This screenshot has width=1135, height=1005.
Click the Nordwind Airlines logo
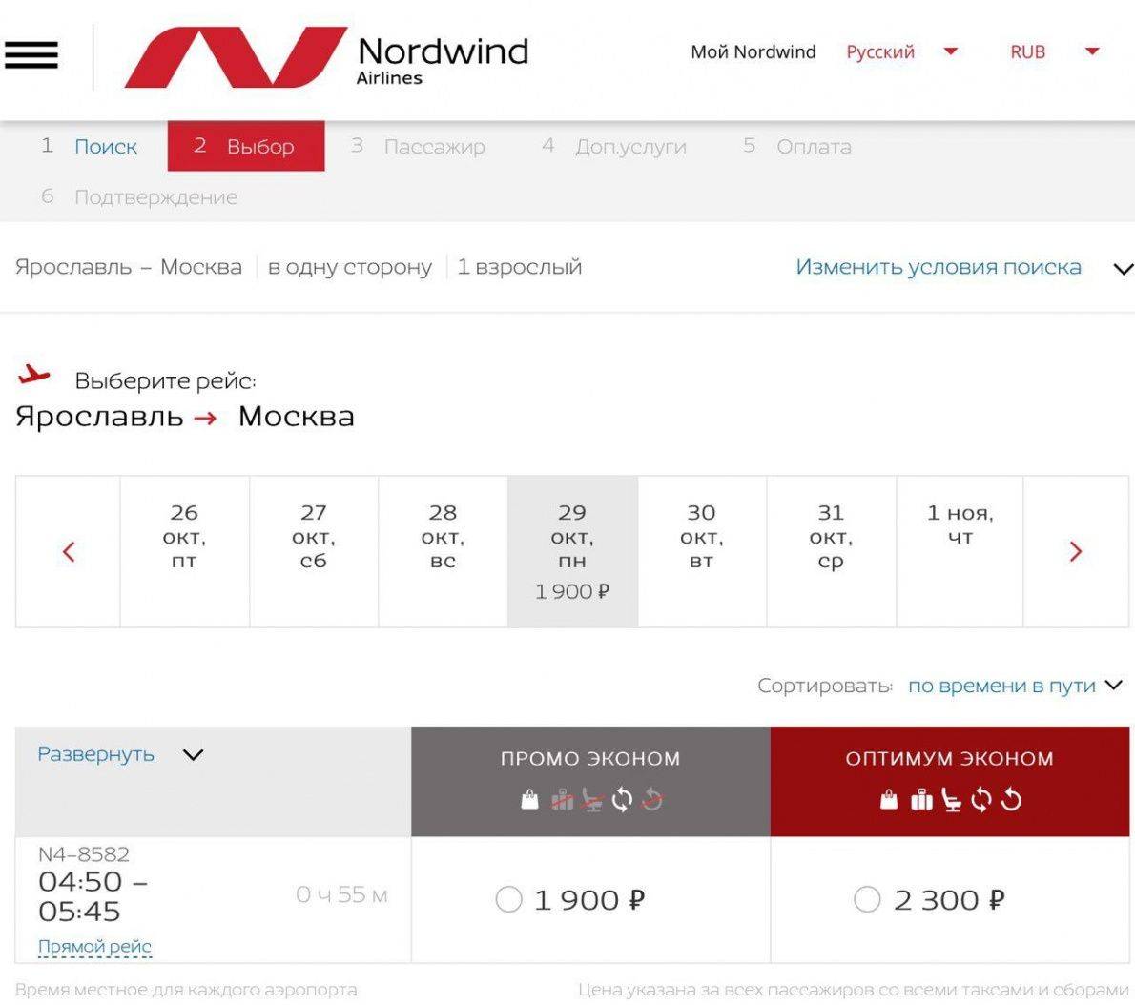pyautogui.click(x=327, y=57)
